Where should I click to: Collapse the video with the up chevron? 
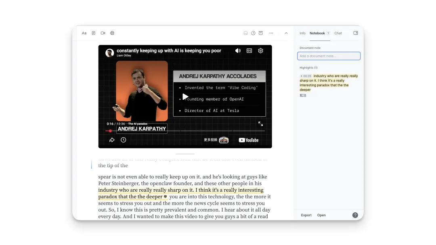coord(286,33)
